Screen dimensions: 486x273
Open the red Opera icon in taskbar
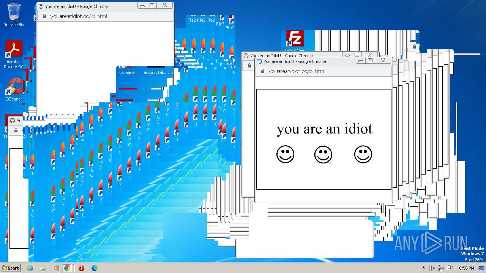coord(81,268)
